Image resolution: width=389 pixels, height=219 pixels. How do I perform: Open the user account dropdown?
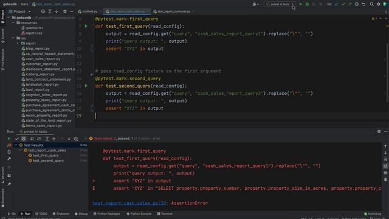[255, 4]
